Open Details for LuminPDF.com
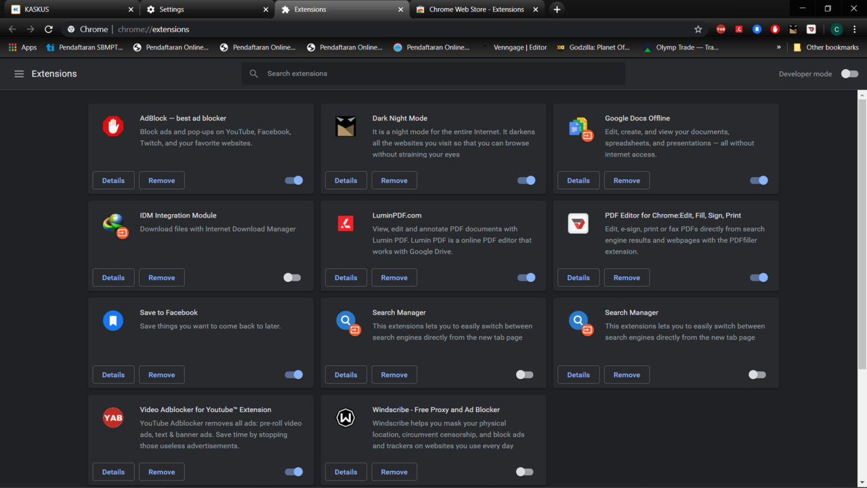Image resolution: width=867 pixels, height=488 pixels. pos(345,277)
